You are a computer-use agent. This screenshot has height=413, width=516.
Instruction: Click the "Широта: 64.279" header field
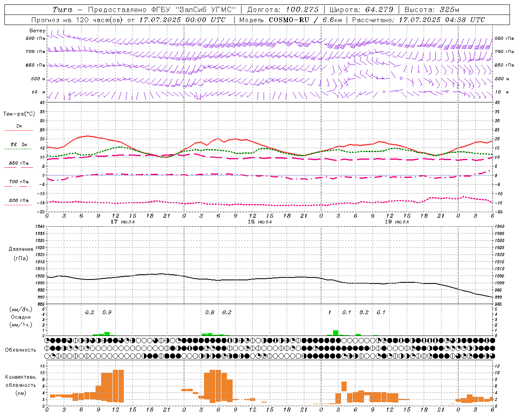pyautogui.click(x=361, y=10)
